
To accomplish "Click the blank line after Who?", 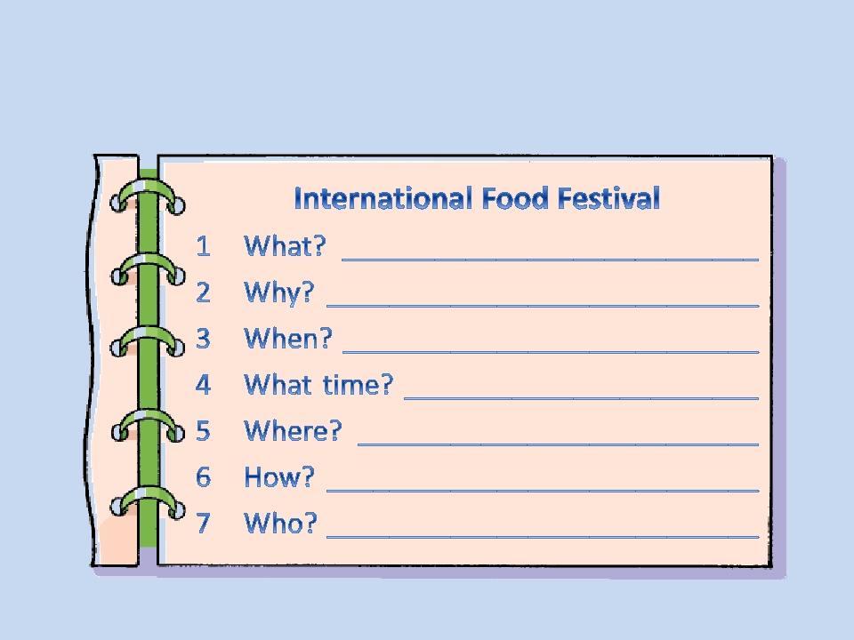I will pyautogui.click(x=543, y=537).
